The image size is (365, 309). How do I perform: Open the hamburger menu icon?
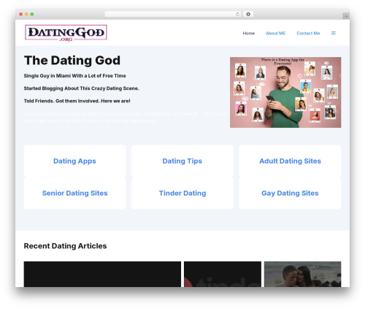point(334,33)
